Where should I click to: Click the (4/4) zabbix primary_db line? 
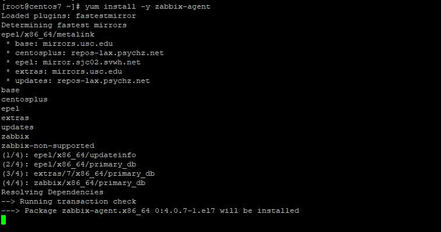pyautogui.click(x=74, y=183)
